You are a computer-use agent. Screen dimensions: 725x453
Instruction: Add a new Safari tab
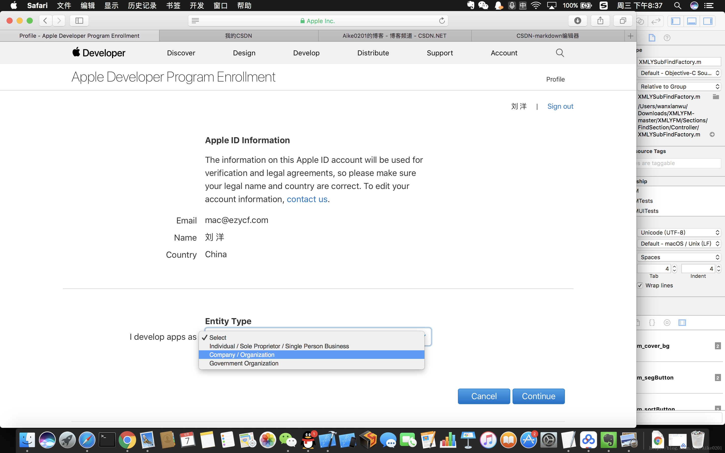[630, 36]
